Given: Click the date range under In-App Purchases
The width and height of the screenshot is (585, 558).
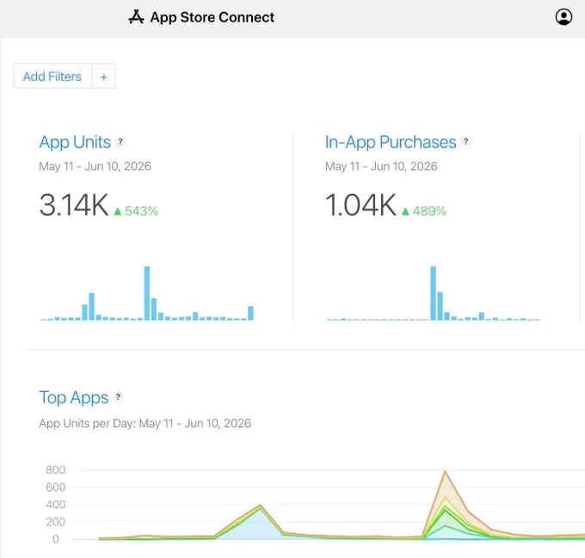Looking at the screenshot, I should (x=381, y=166).
